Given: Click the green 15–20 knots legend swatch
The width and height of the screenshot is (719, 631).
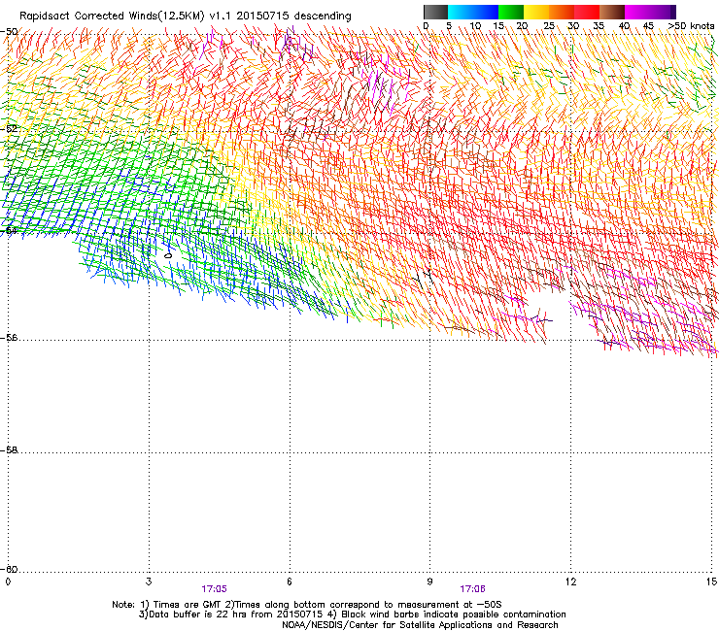Looking at the screenshot, I should pos(511,12).
